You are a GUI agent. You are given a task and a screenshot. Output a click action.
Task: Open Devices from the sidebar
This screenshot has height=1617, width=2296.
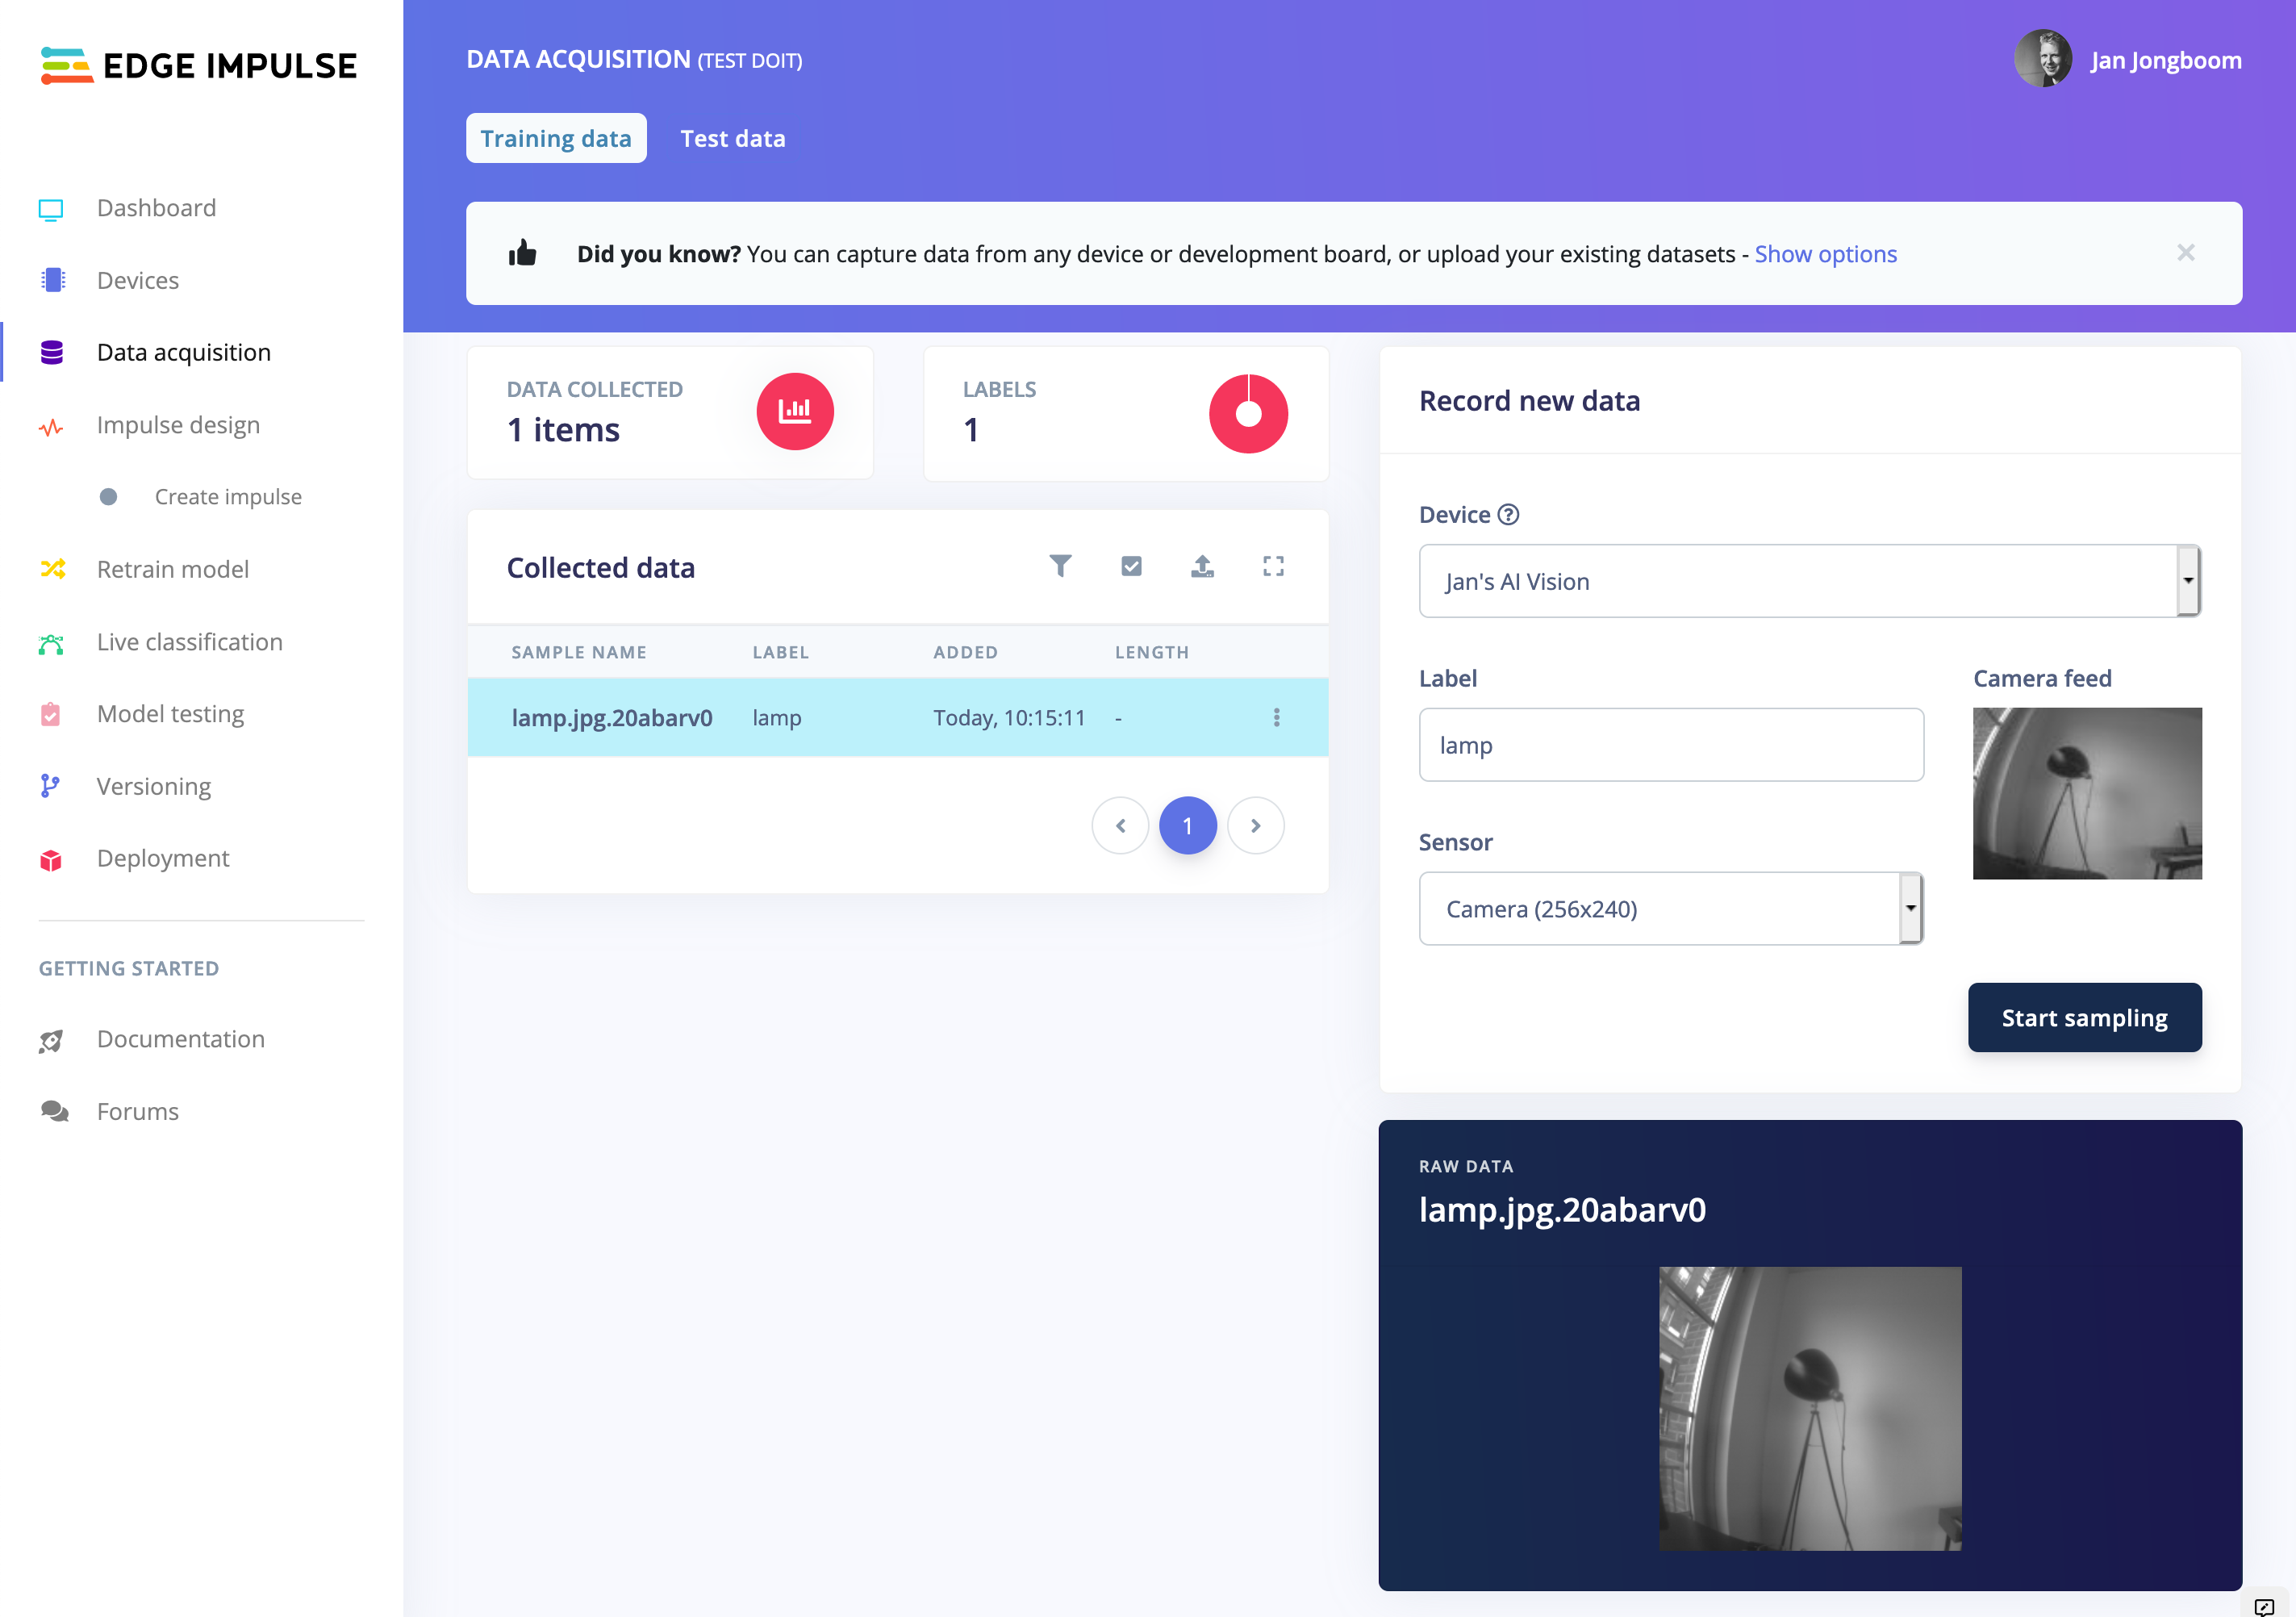pos(137,280)
